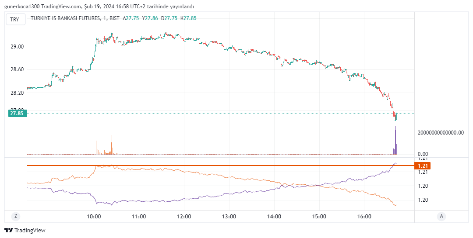473x238 pixels.
Task: Click the BIST exchange label in legend
Action: tap(114, 18)
